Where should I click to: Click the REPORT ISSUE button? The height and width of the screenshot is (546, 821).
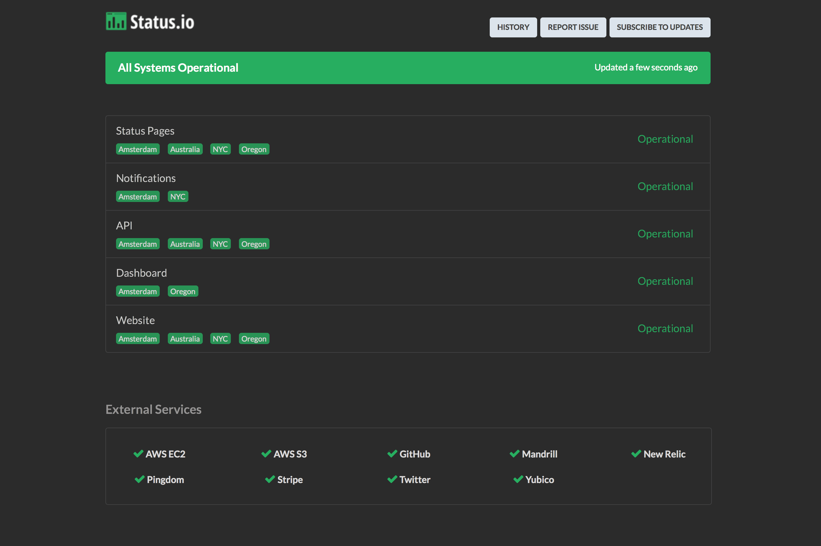point(573,27)
